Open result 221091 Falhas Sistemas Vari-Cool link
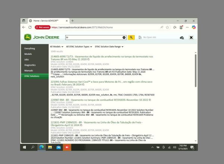The image size is (224, 164). pos(102,83)
